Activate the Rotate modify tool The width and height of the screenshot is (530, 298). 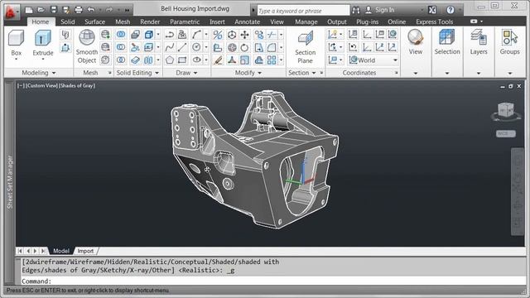(244, 47)
